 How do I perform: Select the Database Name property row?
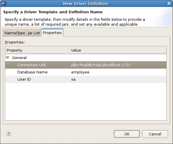[x=86, y=72]
